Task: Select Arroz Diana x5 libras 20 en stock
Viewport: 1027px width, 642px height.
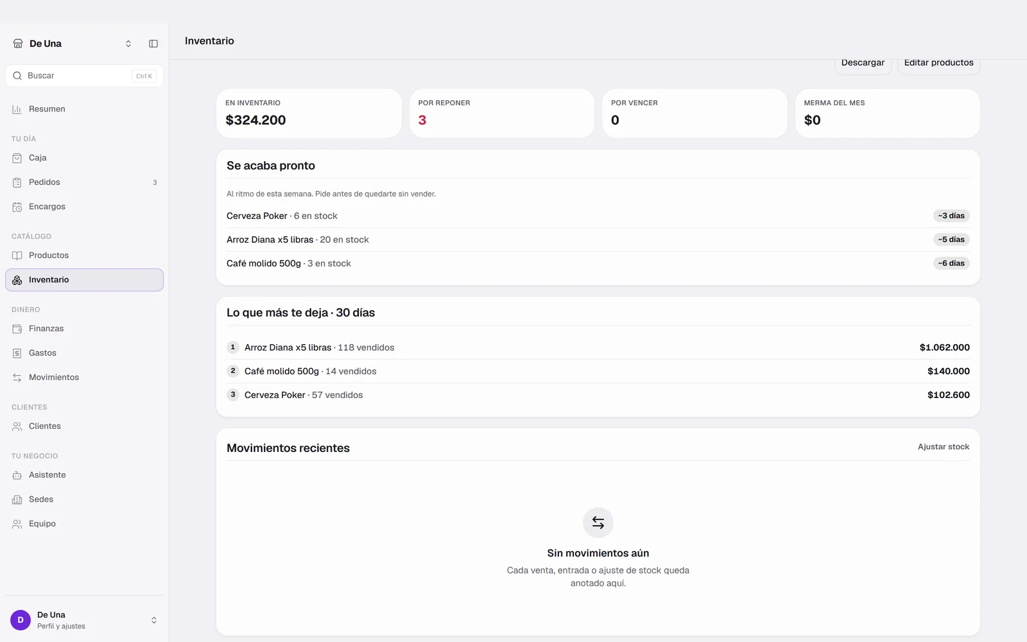Action: tap(598, 239)
